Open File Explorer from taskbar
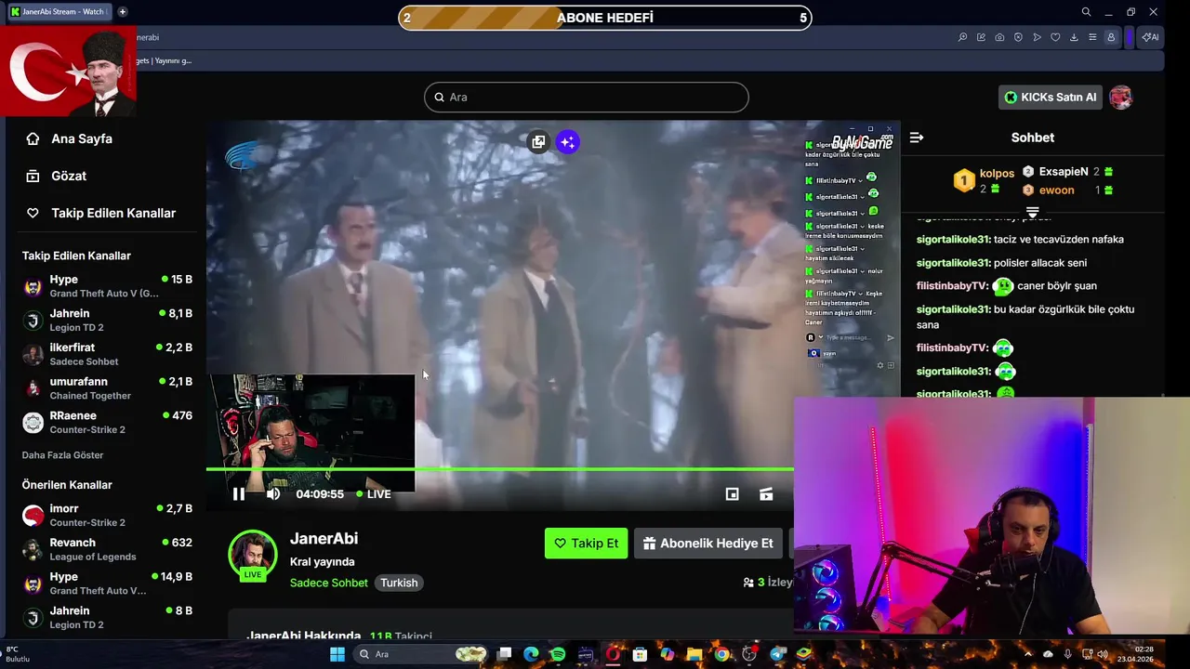The width and height of the screenshot is (1190, 669). pyautogui.click(x=694, y=654)
